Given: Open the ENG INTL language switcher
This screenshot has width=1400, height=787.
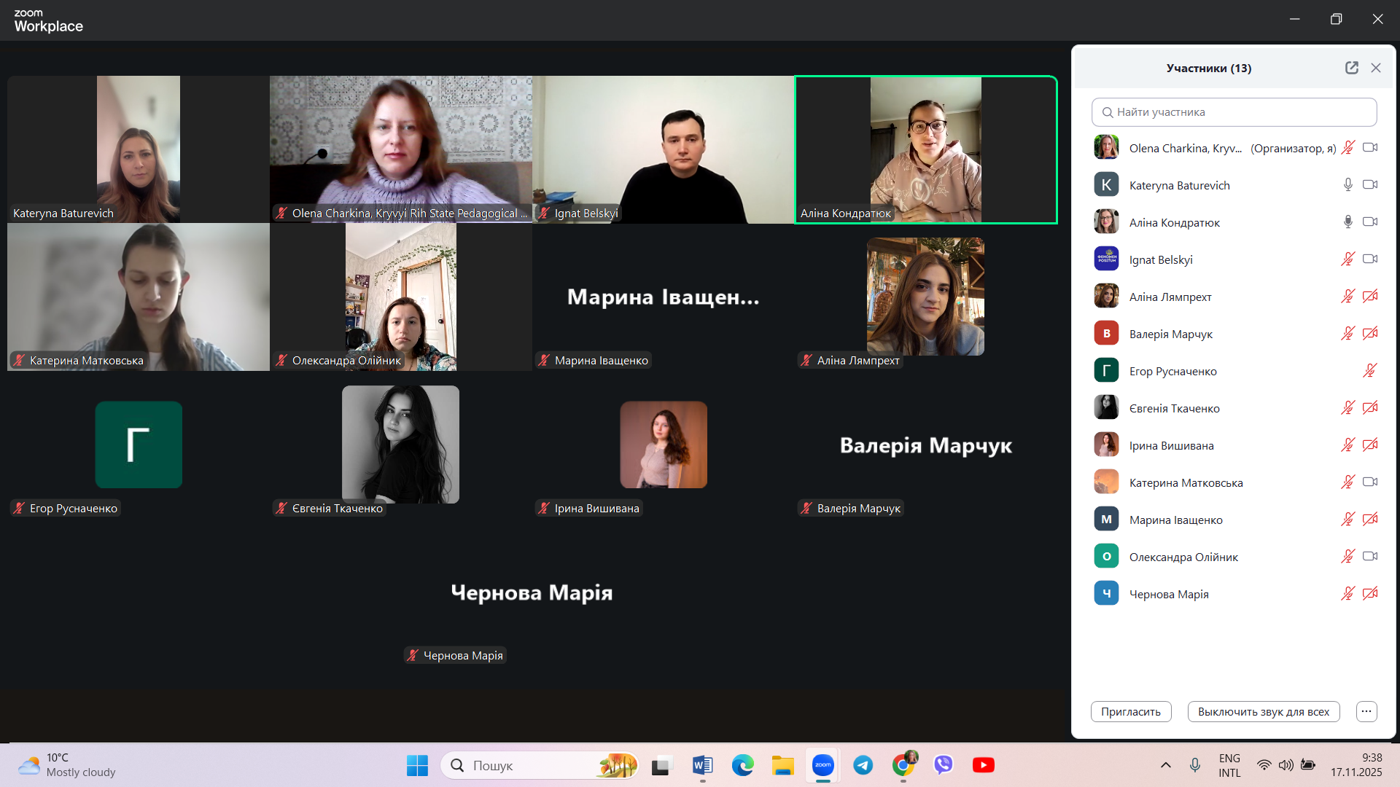Looking at the screenshot, I should [1229, 765].
